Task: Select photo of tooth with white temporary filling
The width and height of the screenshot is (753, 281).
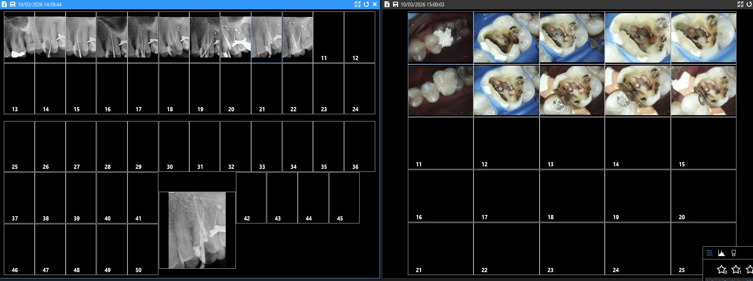Action: (x=440, y=38)
